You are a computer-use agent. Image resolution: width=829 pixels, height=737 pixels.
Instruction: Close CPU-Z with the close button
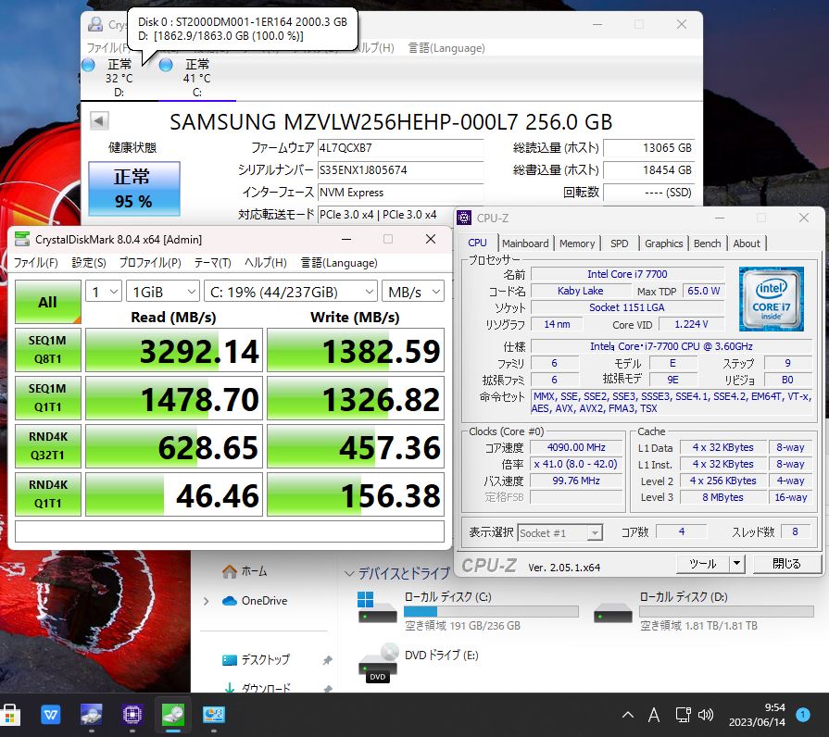coord(786,564)
